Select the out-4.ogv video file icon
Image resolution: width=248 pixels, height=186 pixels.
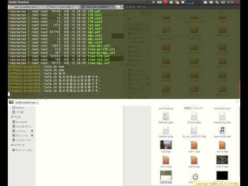[x=194, y=160]
